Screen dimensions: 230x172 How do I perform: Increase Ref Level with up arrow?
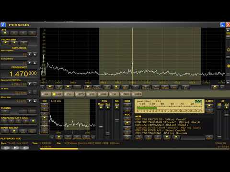(x=35, y=54)
